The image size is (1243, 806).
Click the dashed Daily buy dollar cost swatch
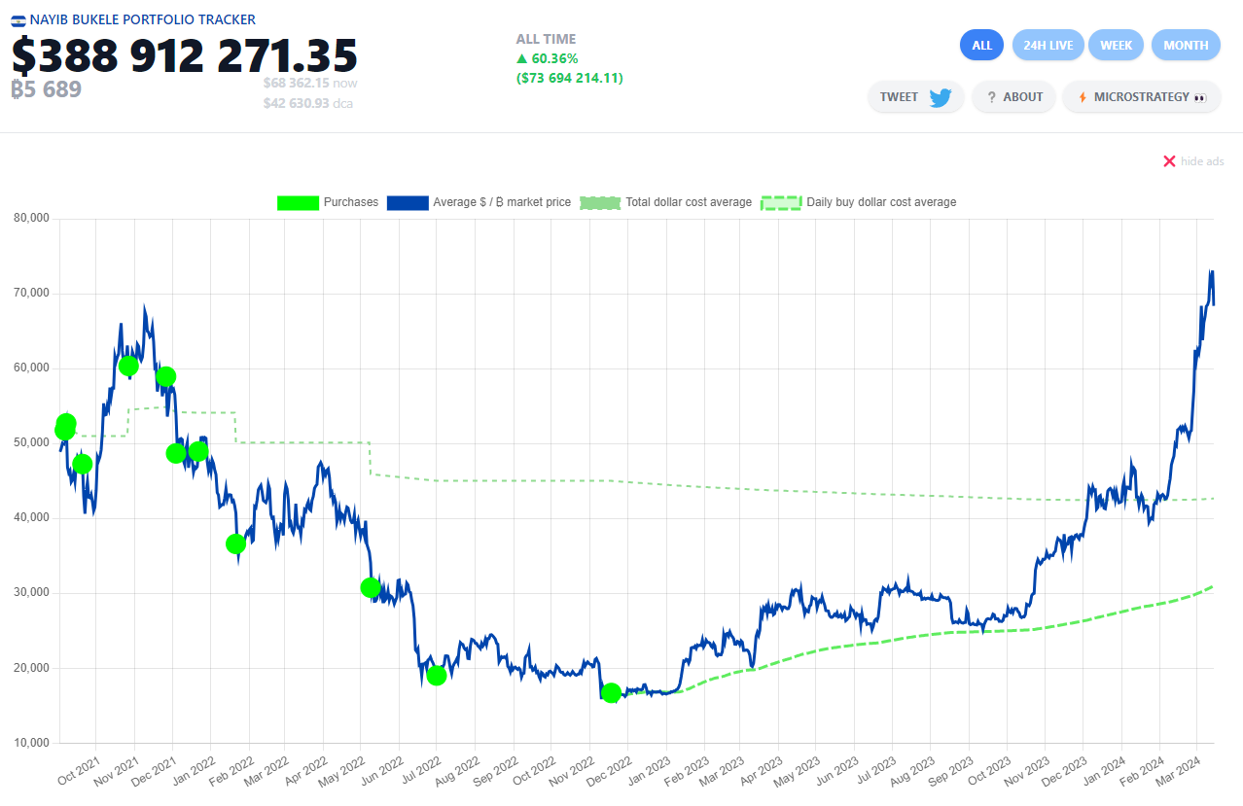780,202
